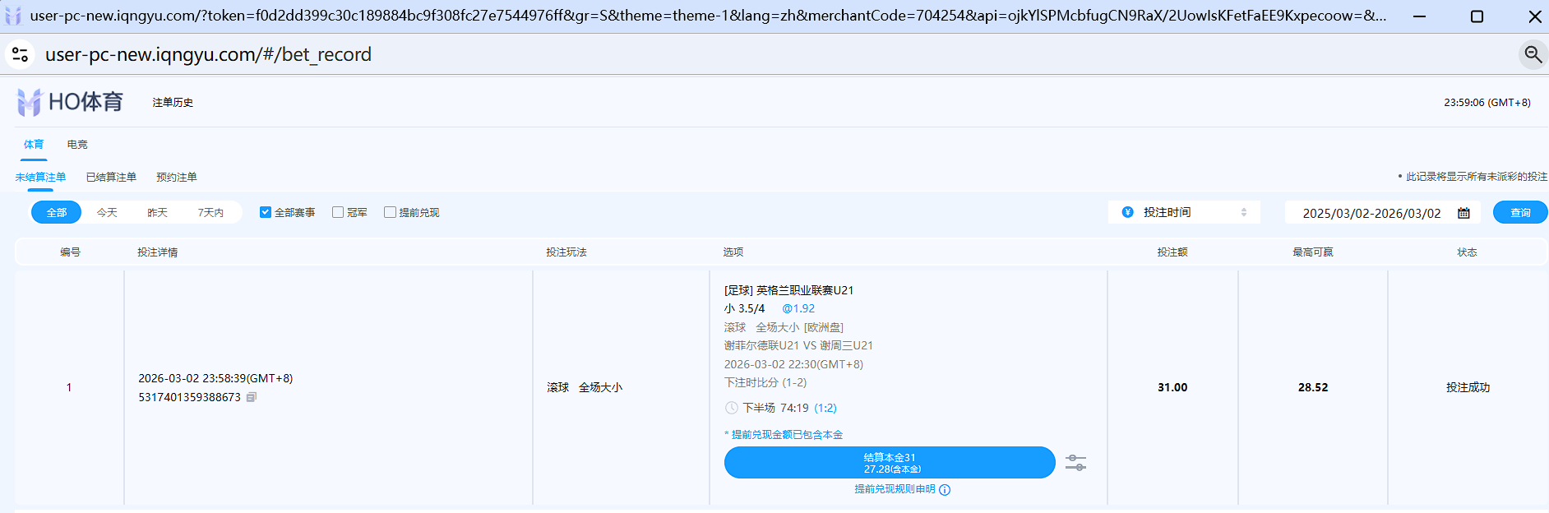The height and width of the screenshot is (513, 1549).
Task: Click the HO体育 logo icon
Action: point(29,102)
